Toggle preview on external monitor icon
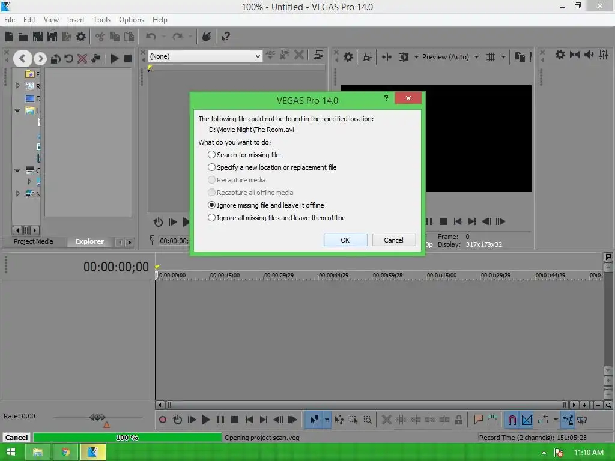Image resolution: width=615 pixels, height=461 pixels. pos(368,57)
